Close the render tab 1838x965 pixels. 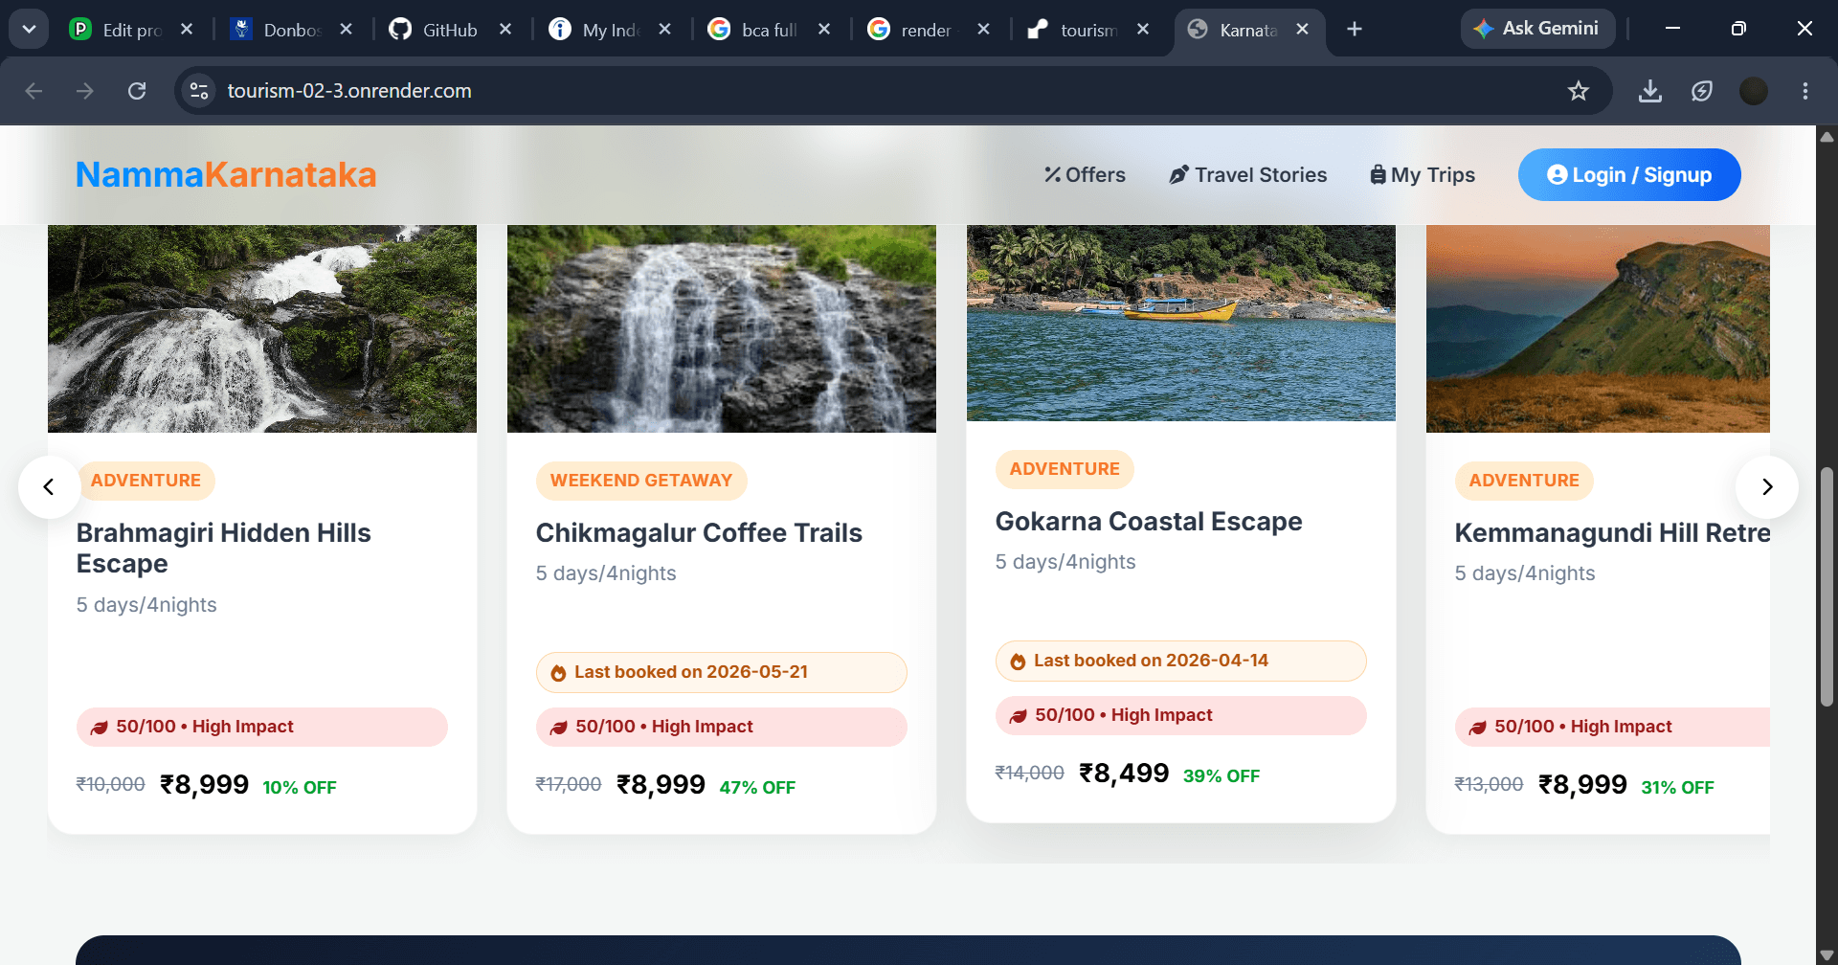coord(983,30)
